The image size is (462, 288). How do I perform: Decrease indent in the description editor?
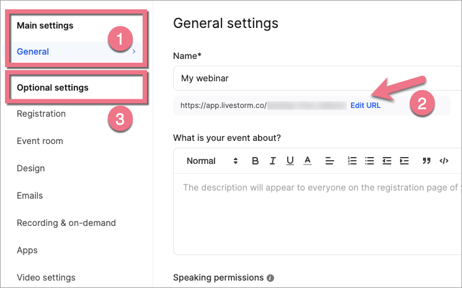pos(387,161)
